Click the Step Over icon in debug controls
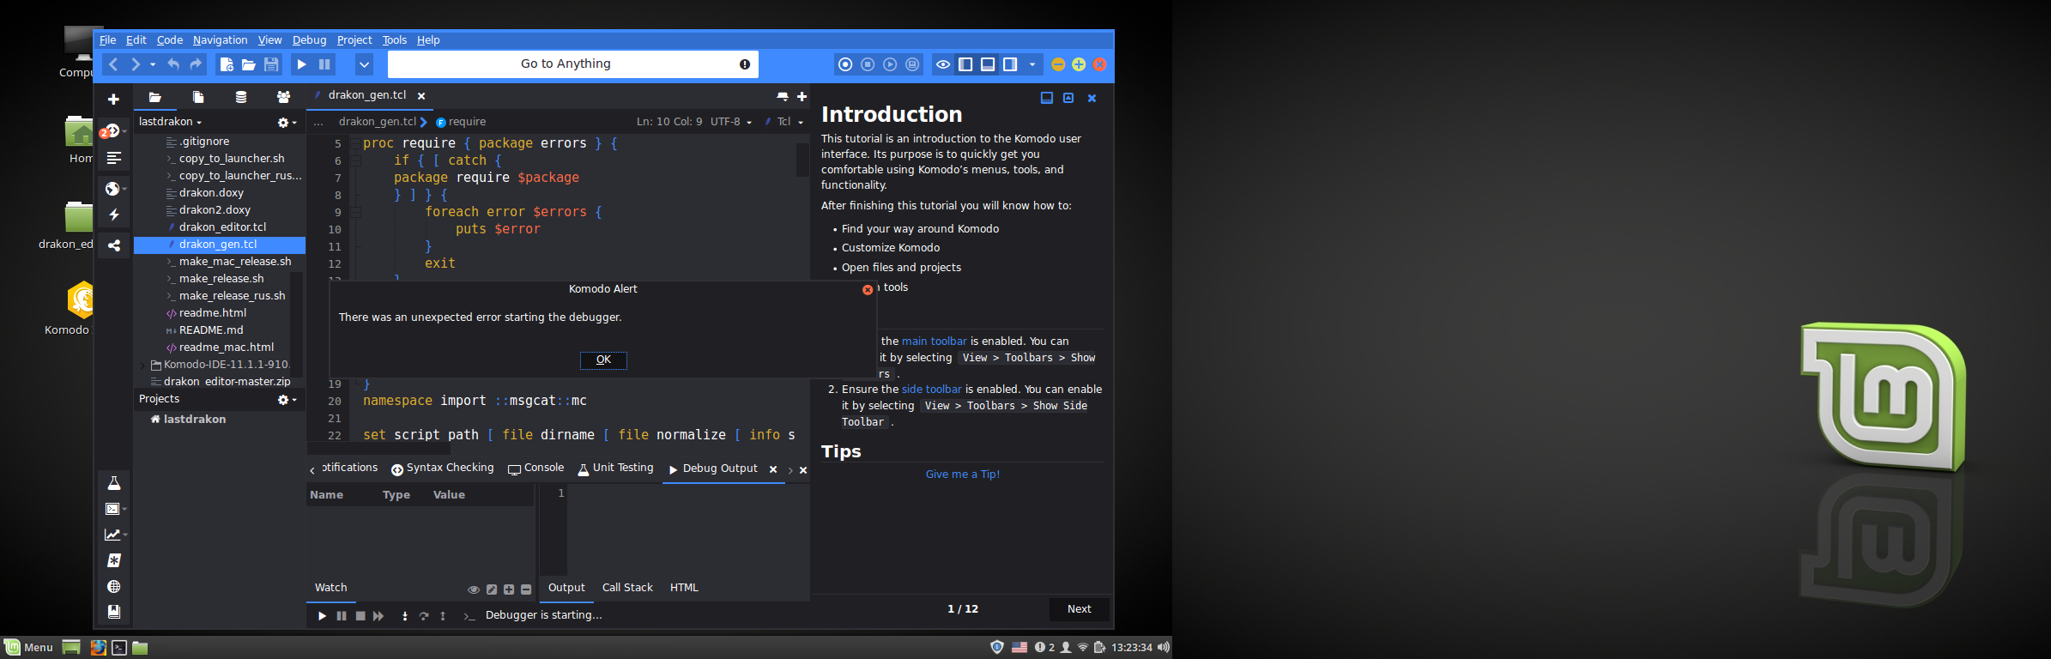This screenshot has width=2051, height=659. (424, 616)
